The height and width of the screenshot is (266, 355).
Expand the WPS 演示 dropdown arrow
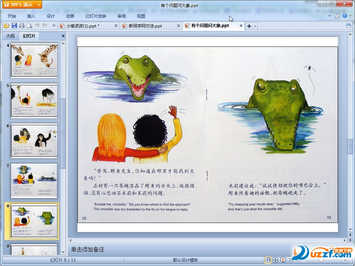pos(39,5)
